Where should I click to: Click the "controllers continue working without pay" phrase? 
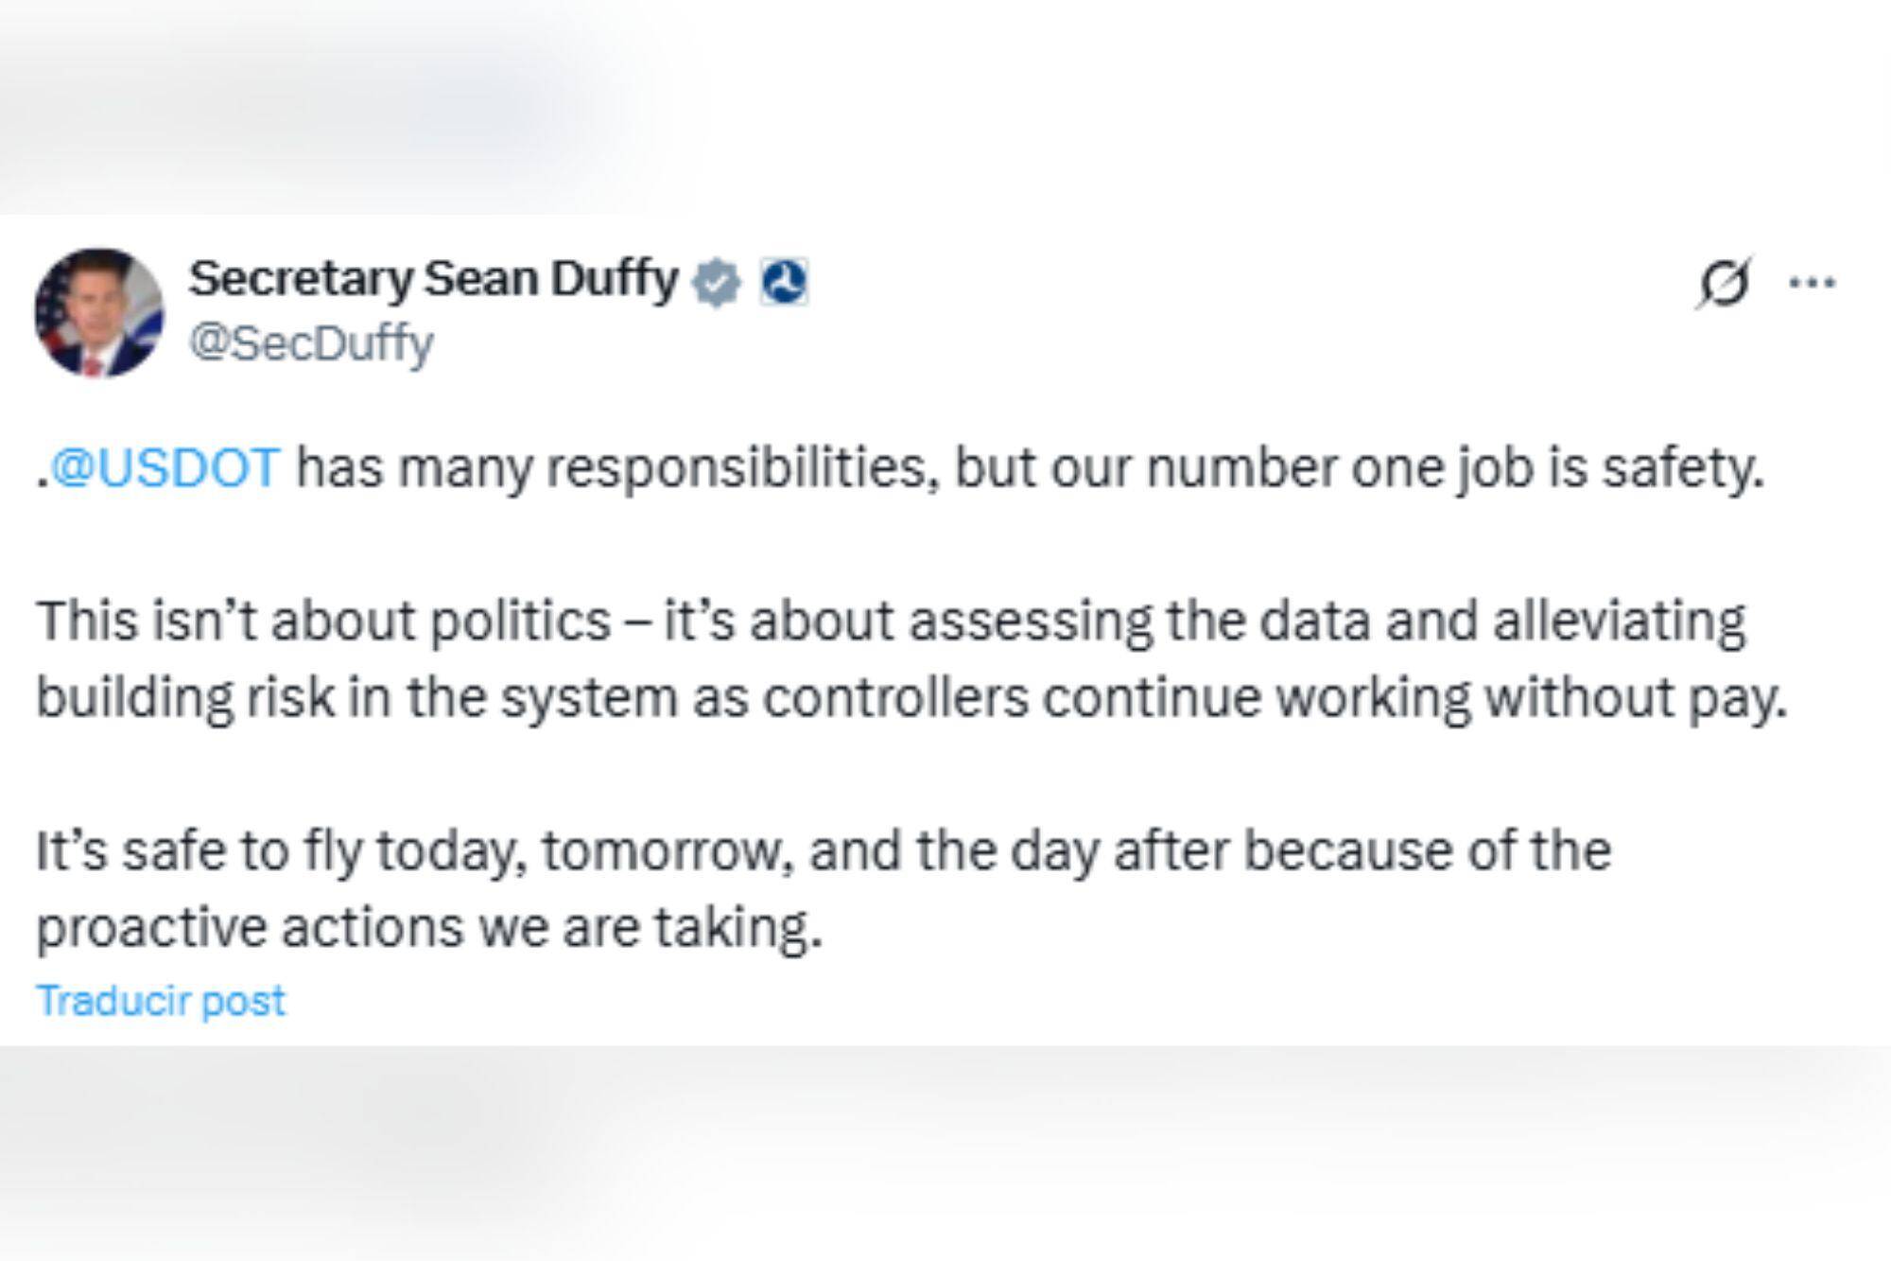[1275, 698]
